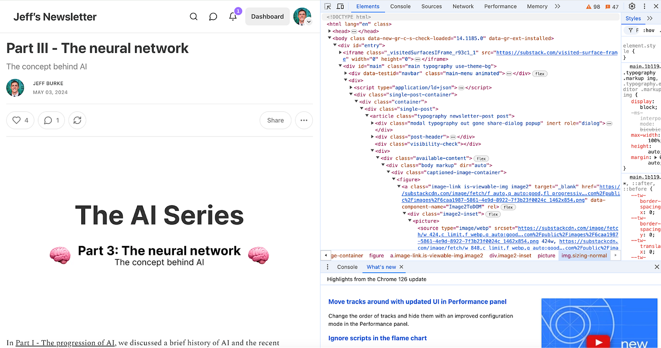Switch to the Console tab in top DevTools bar

click(400, 6)
